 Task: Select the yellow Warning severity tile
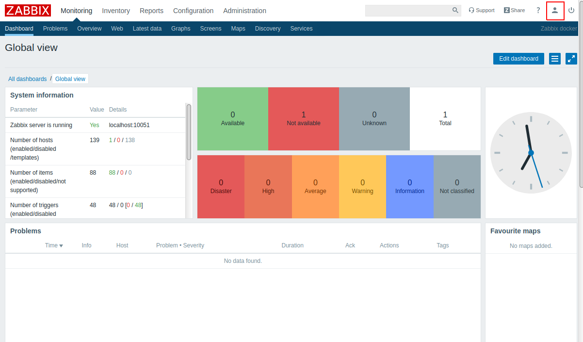[362, 187]
